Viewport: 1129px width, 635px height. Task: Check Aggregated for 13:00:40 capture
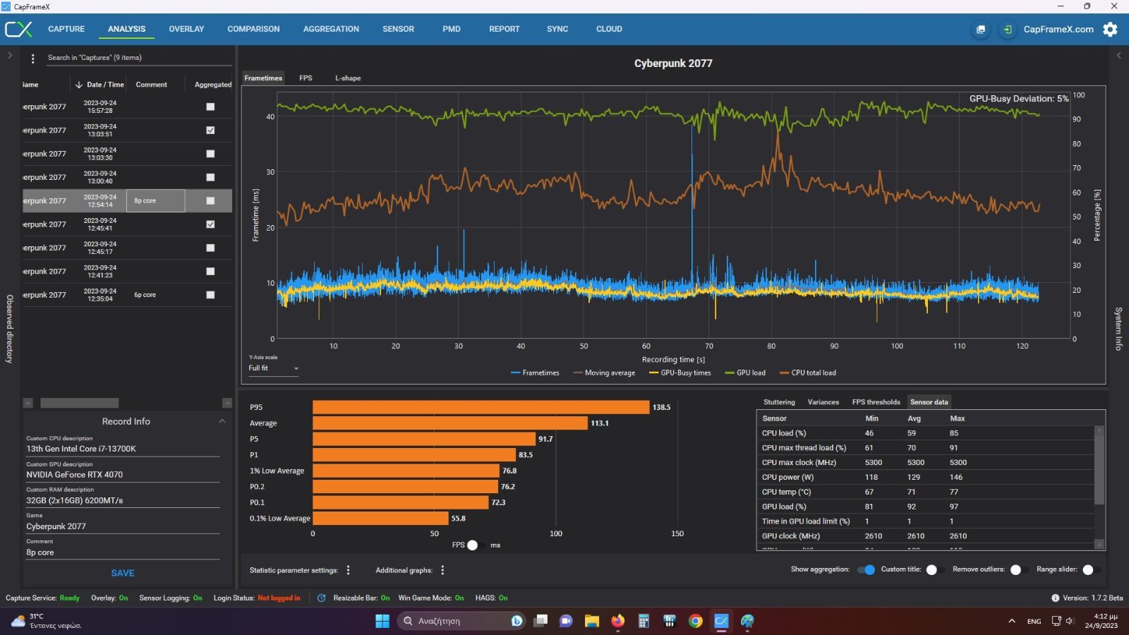[210, 177]
